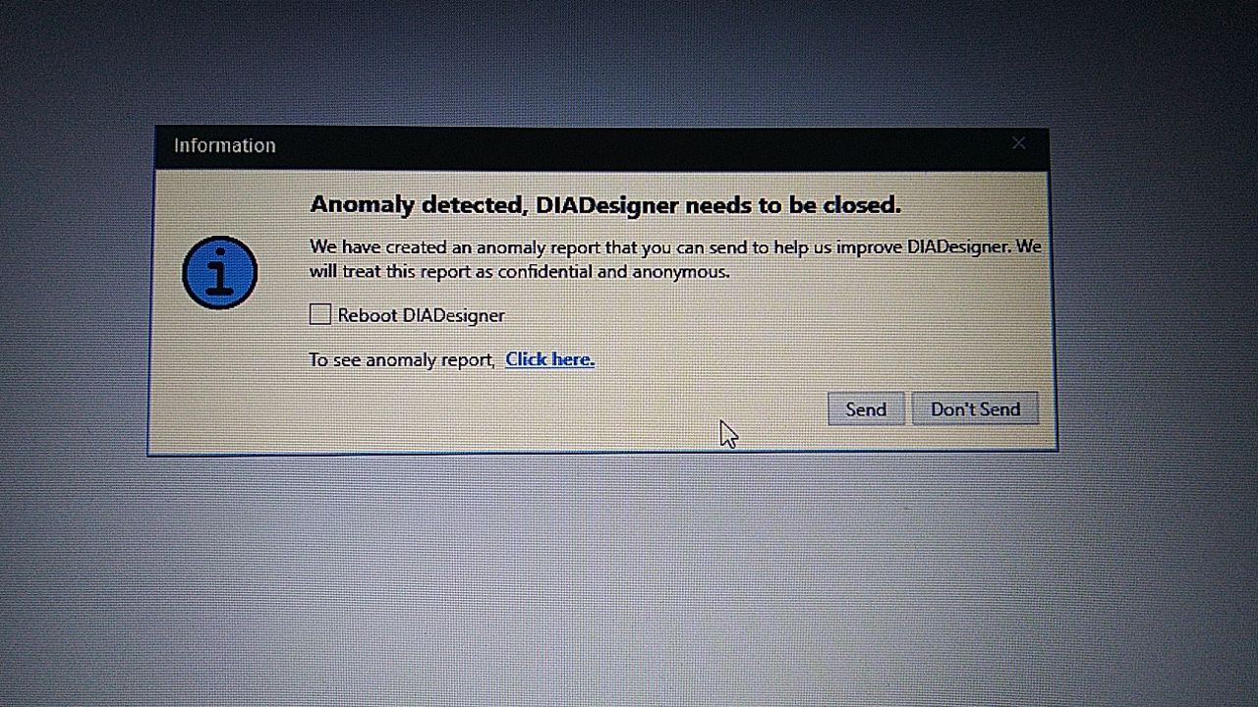1258x707 pixels.
Task: Click the "Information" title bar text
Action: tap(224, 145)
